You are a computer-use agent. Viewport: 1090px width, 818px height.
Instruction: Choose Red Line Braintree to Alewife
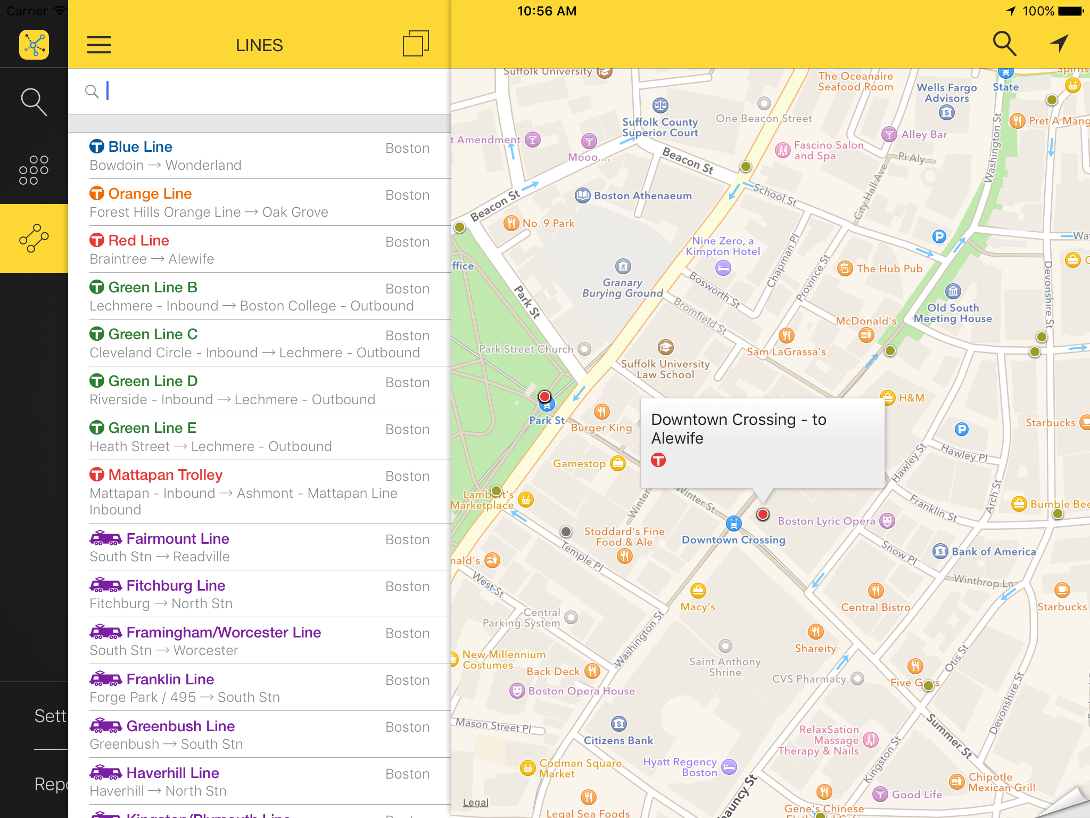click(x=259, y=249)
